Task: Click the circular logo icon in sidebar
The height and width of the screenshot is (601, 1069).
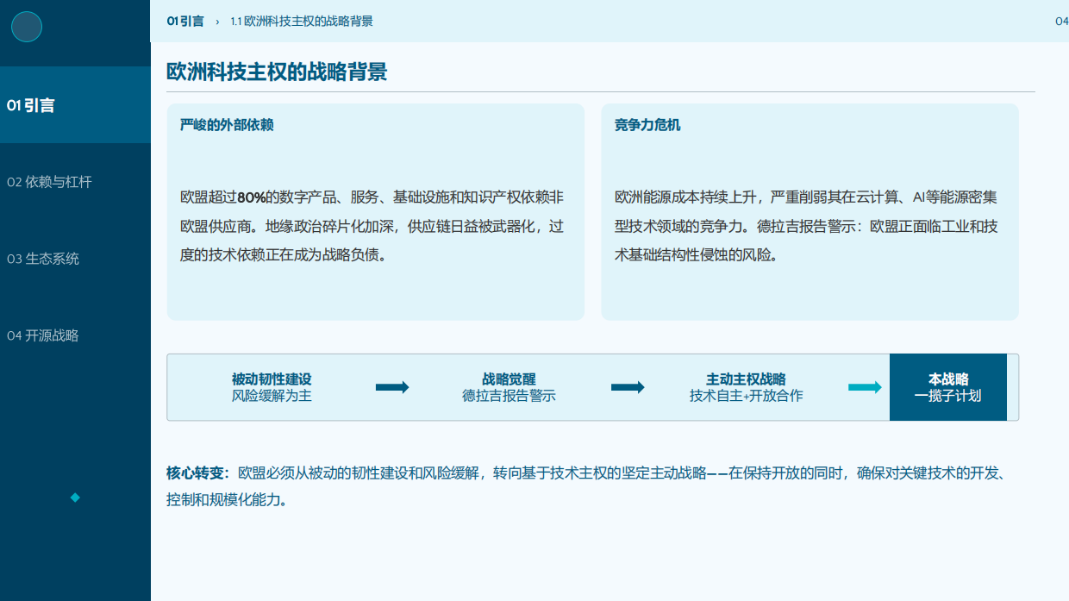Action: click(x=27, y=27)
